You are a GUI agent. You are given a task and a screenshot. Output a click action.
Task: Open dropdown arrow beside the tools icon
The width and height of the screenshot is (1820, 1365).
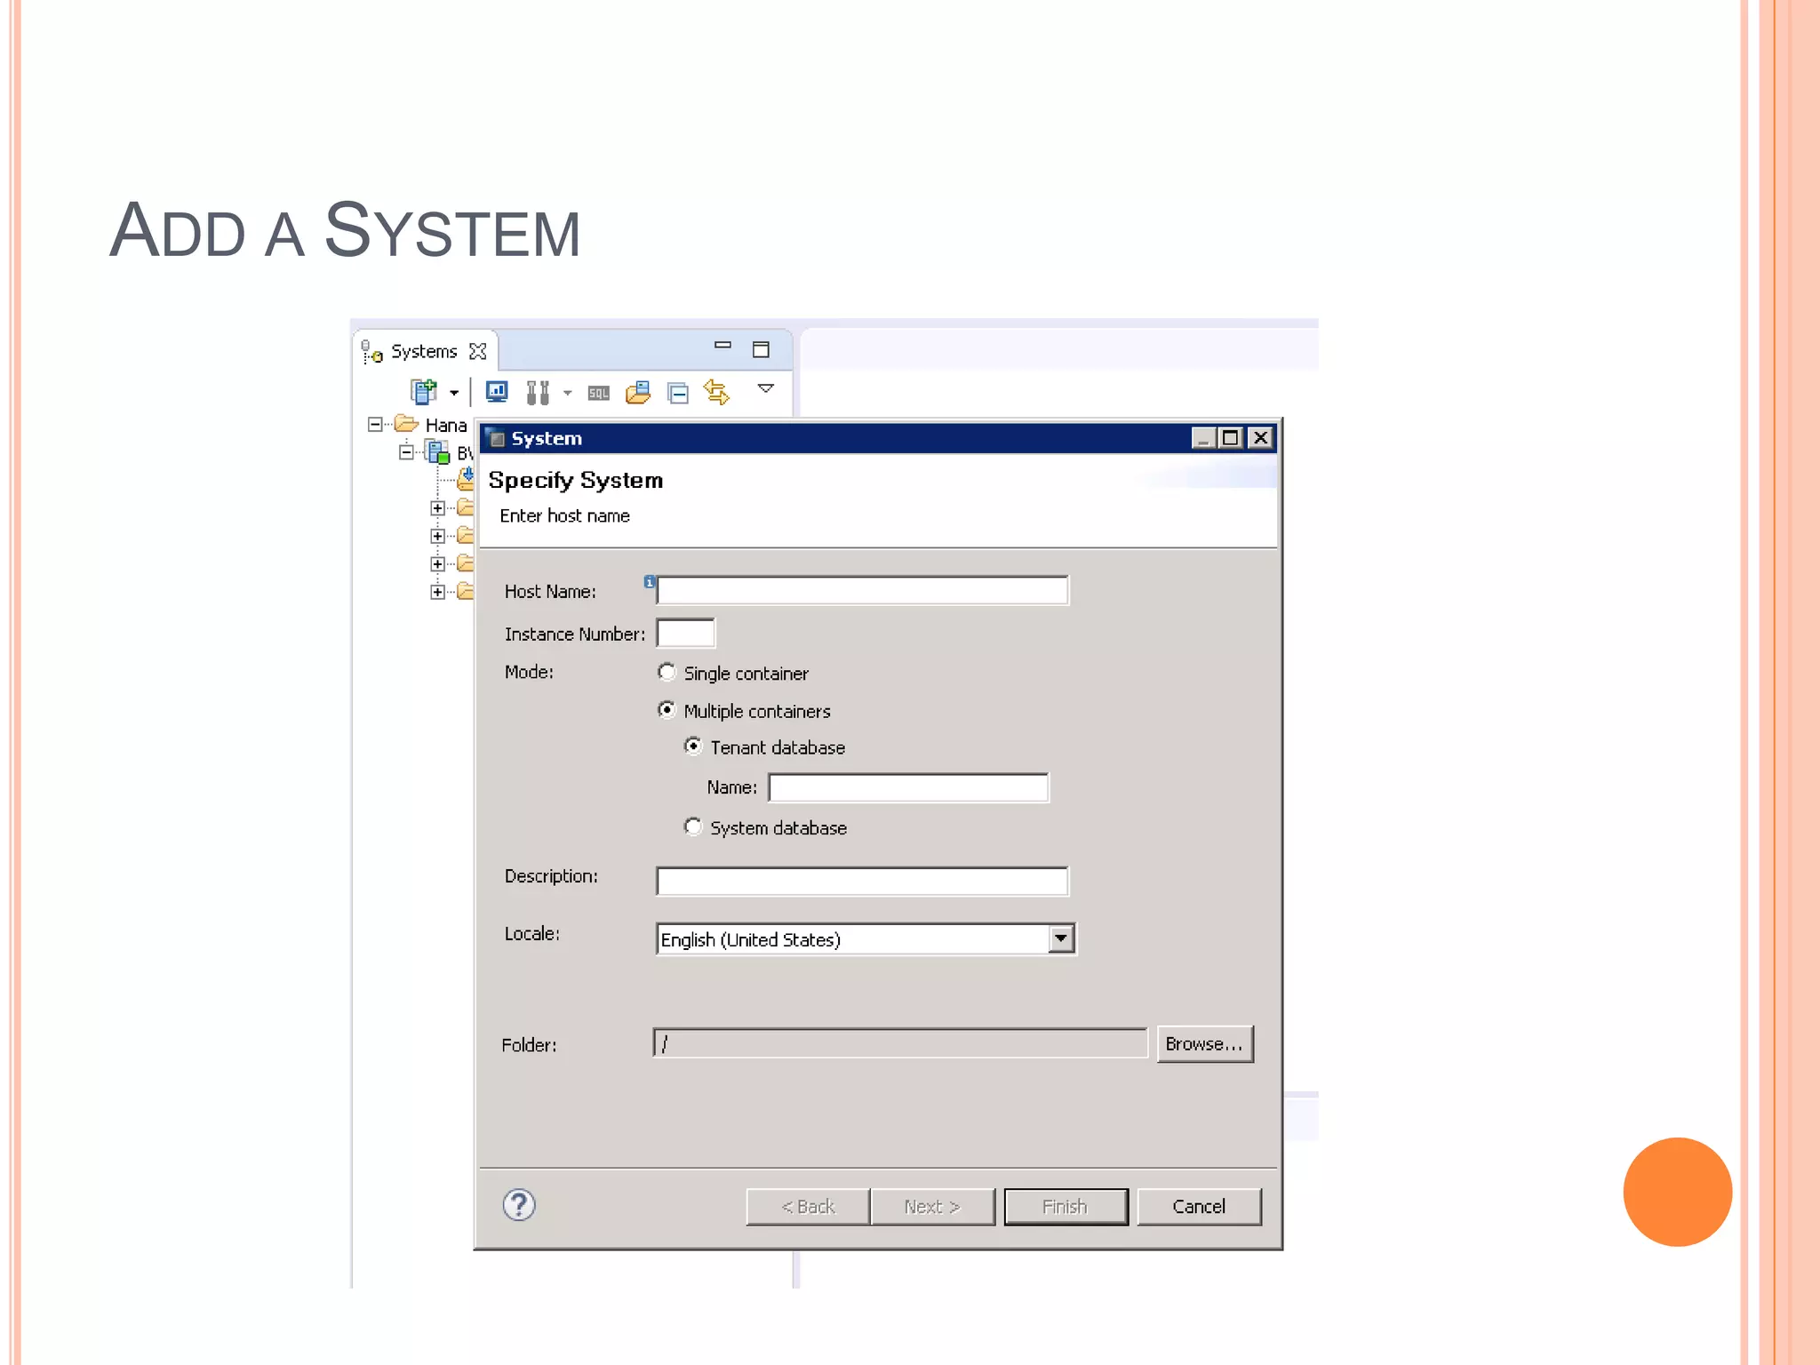tap(567, 393)
